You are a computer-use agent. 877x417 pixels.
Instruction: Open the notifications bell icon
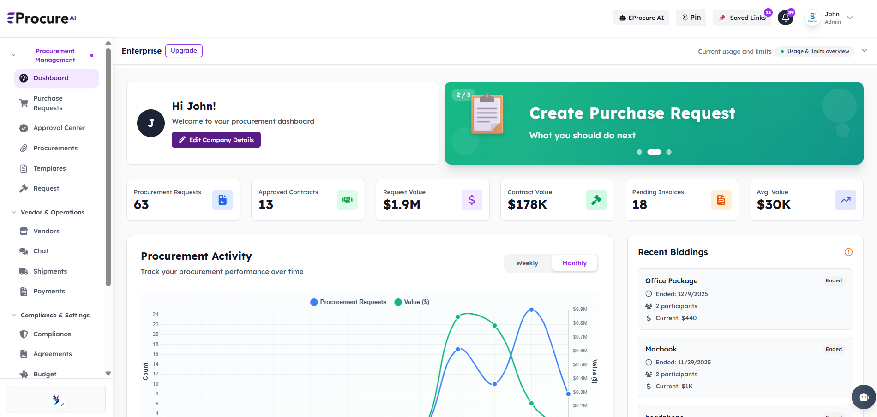point(786,18)
